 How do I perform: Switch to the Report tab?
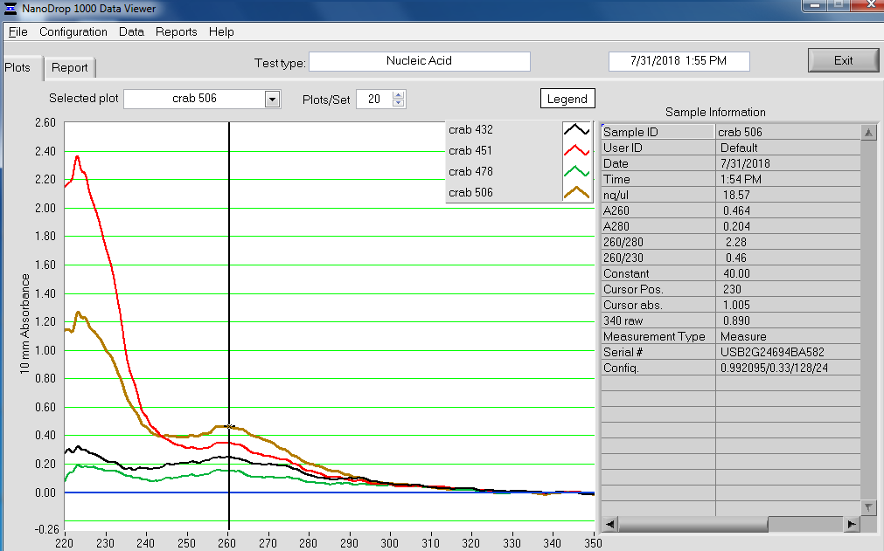pos(69,67)
